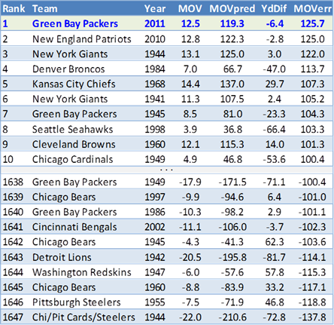Select the MOVpred value 137.0
Screen dimensions: 334x325
(x=232, y=84)
